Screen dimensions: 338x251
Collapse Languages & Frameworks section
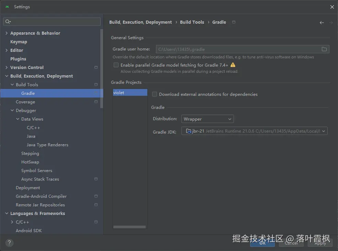click(7, 213)
